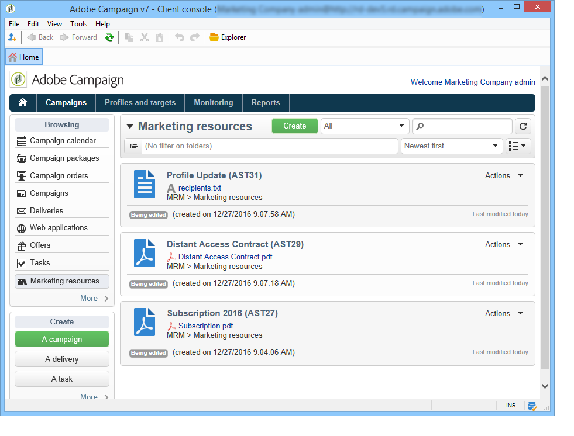Click Subscription 2016 PDF icon
574x436 pixels.
pos(145,322)
